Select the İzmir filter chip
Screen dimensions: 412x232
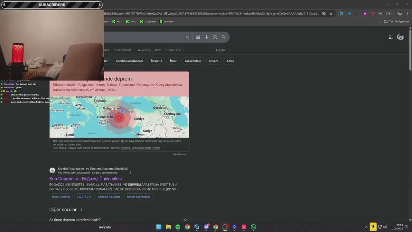coord(173,61)
